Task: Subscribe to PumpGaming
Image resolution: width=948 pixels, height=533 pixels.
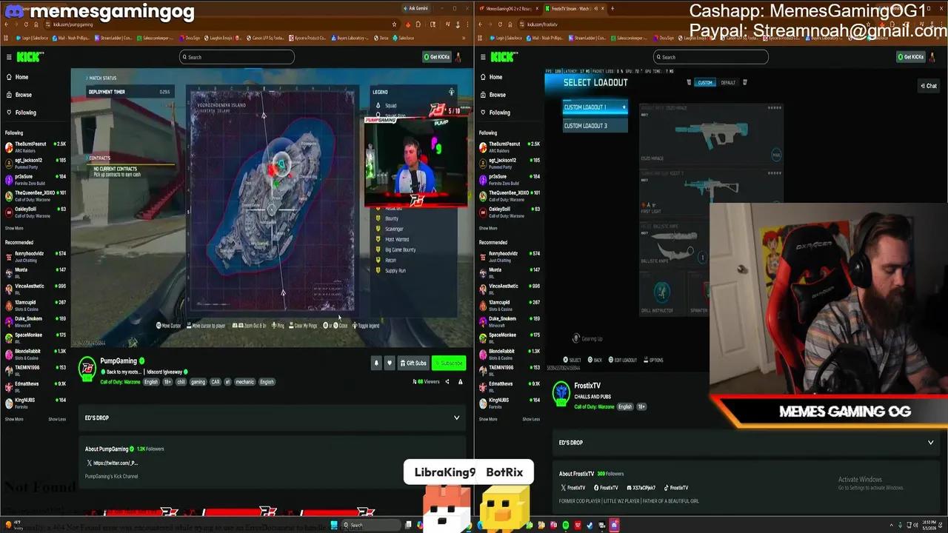Action: click(449, 363)
